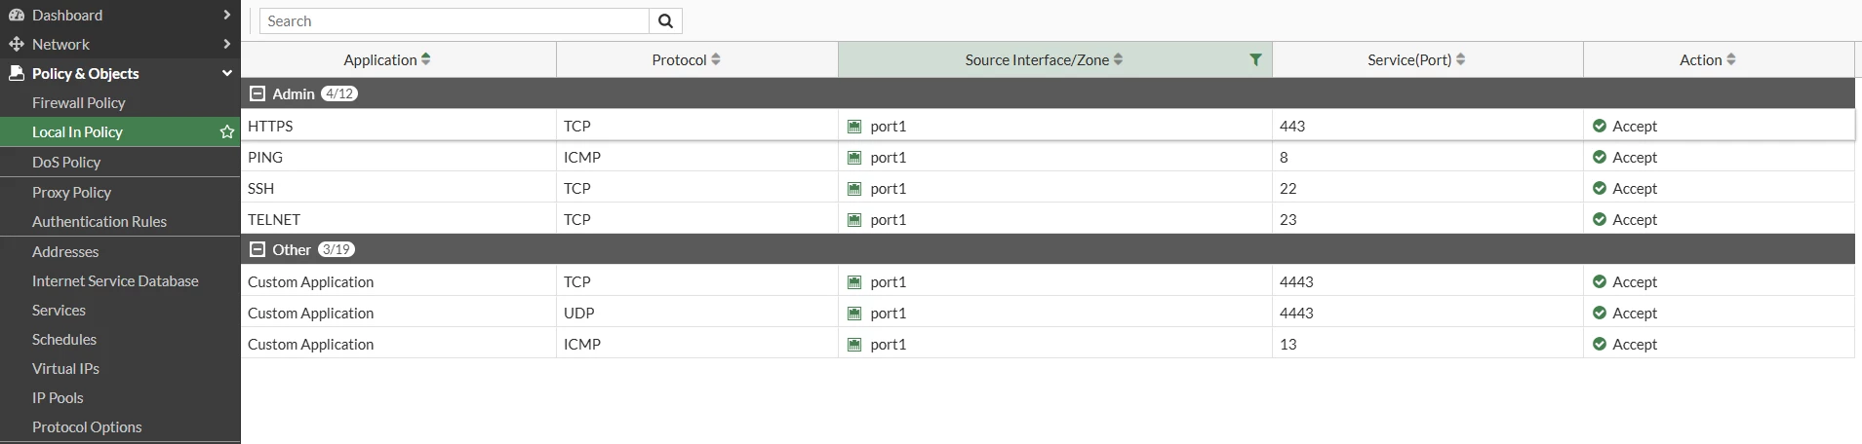Collapse the Admin group

258,93
